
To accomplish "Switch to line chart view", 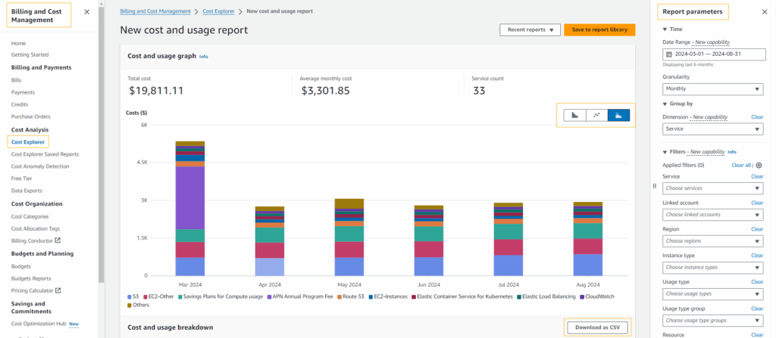I will [597, 115].
